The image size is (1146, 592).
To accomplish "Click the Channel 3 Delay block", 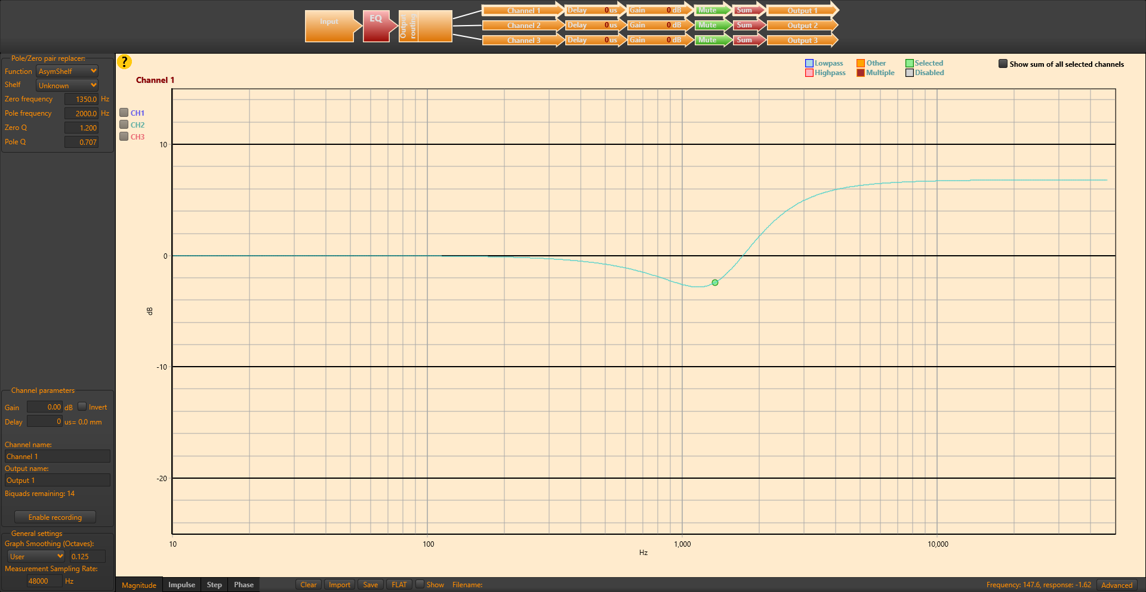I will coord(596,40).
